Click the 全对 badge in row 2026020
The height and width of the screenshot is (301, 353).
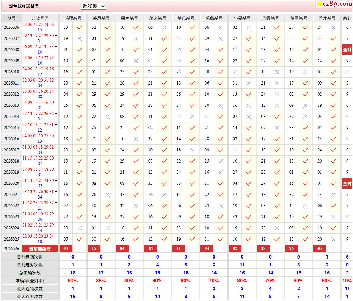pos(347,183)
